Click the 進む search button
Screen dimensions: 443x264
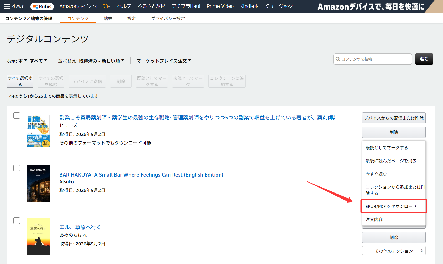tap(424, 59)
